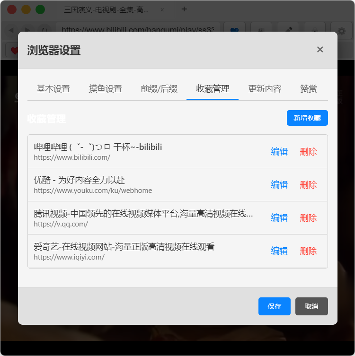
Task: Click the green maximize window light
Action: tap(40, 9)
